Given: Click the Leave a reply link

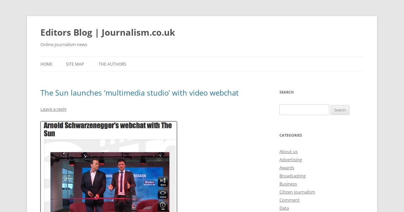Looking at the screenshot, I should (x=54, y=109).
